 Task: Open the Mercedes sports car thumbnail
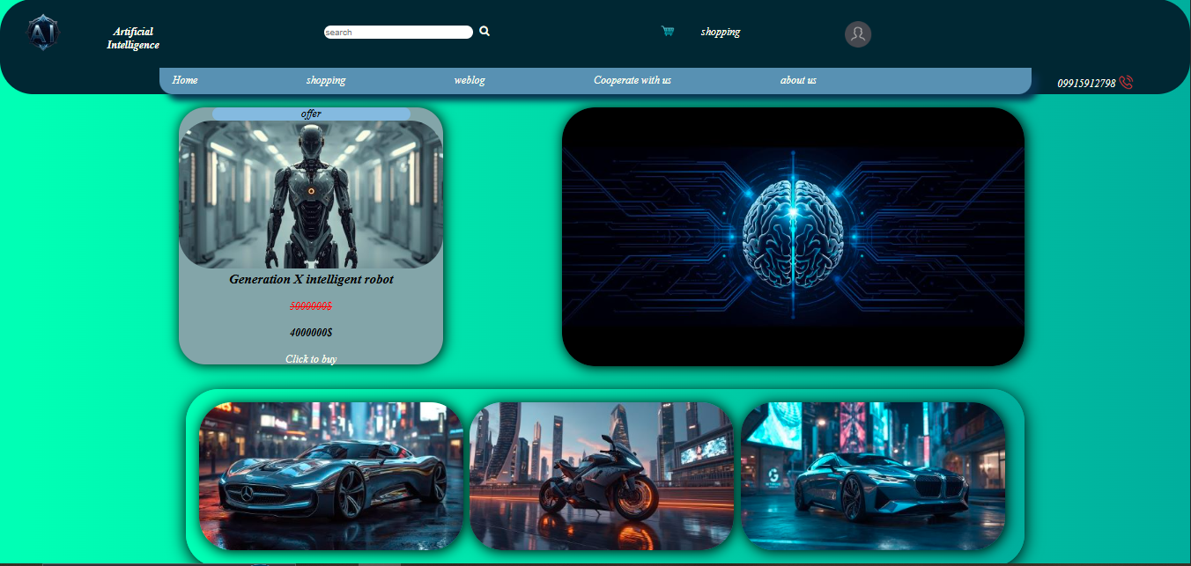pyautogui.click(x=330, y=476)
